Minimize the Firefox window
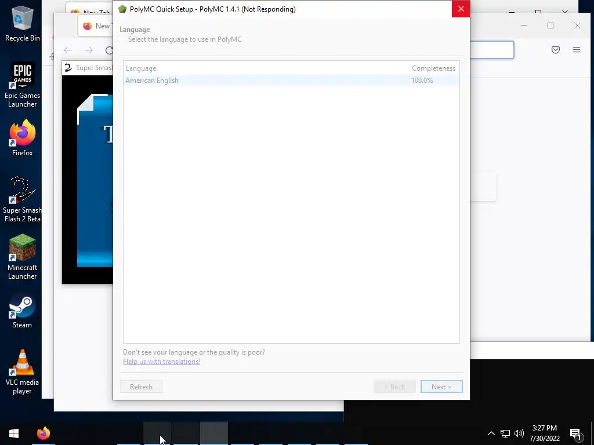This screenshot has width=594, height=445. point(524,25)
